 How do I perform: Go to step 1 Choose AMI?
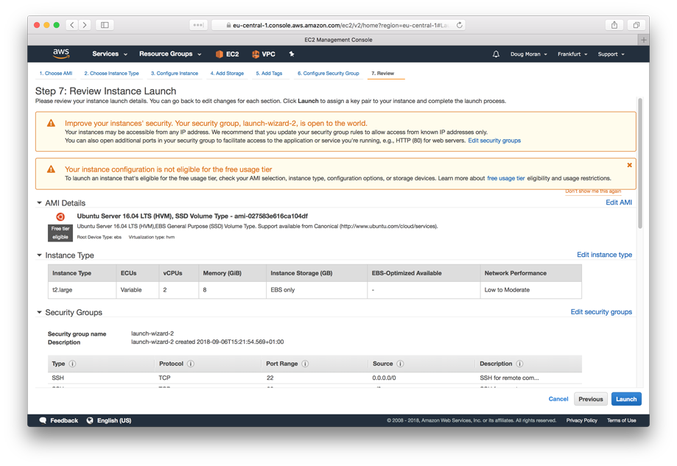[56, 74]
